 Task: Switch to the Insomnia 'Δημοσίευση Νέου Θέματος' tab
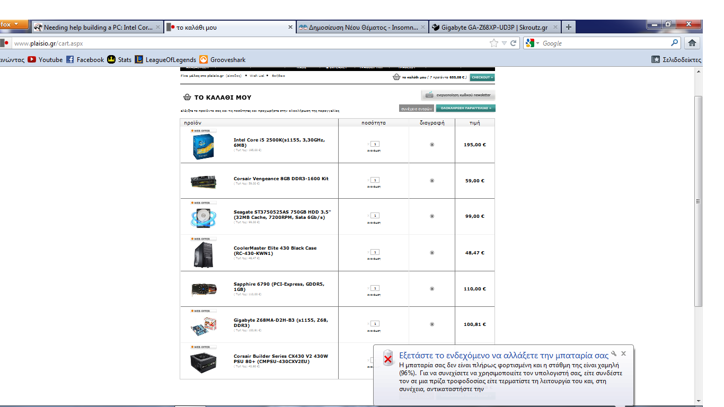[x=362, y=27]
